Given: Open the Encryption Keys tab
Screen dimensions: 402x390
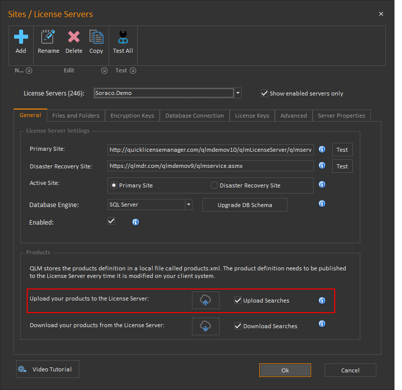Looking at the screenshot, I should 132,116.
